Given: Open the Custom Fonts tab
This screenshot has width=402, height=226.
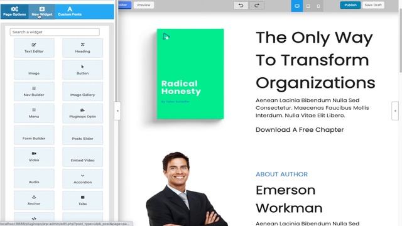Looking at the screenshot, I should (70, 11).
